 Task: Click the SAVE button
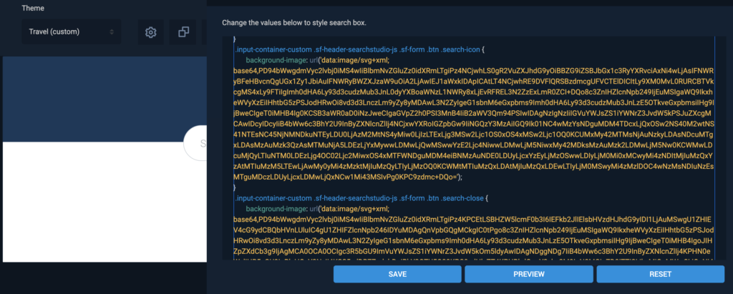coord(397,275)
